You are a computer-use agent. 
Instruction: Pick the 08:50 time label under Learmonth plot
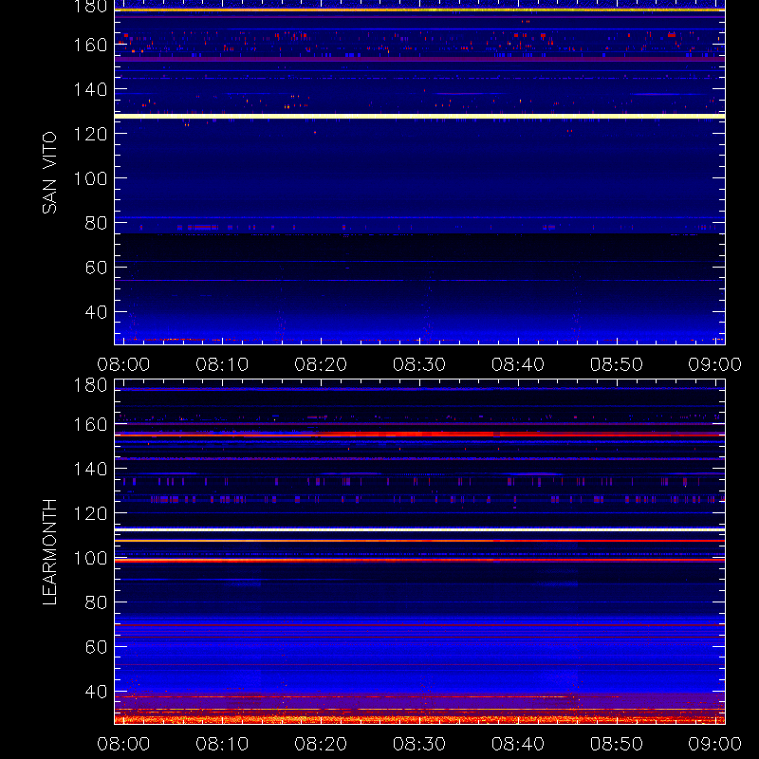616,744
